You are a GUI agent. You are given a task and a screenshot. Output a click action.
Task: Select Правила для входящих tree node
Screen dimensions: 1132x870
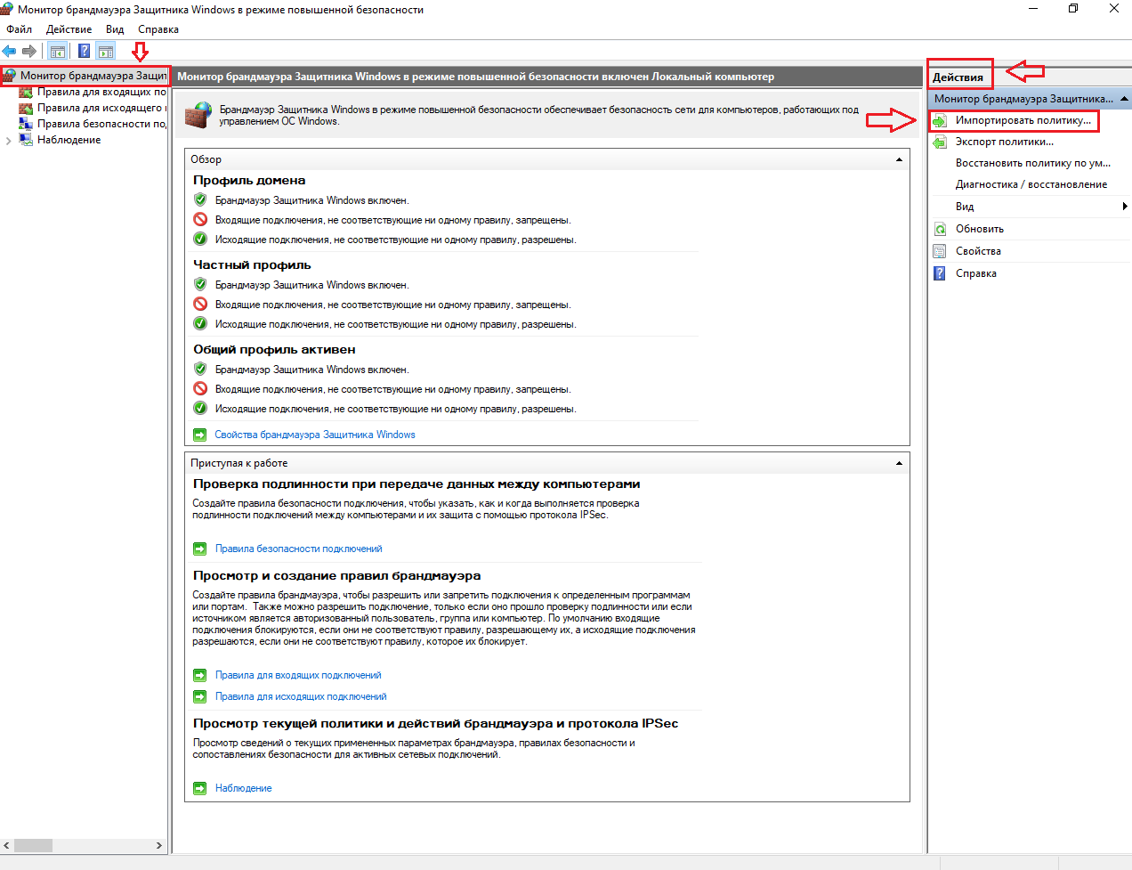pyautogui.click(x=101, y=92)
